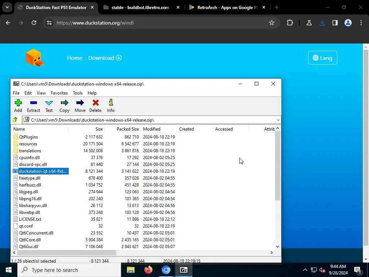This screenshot has width=369, height=277.
Task: Click the browser address bar URL
Action: pyautogui.click(x=95, y=23)
